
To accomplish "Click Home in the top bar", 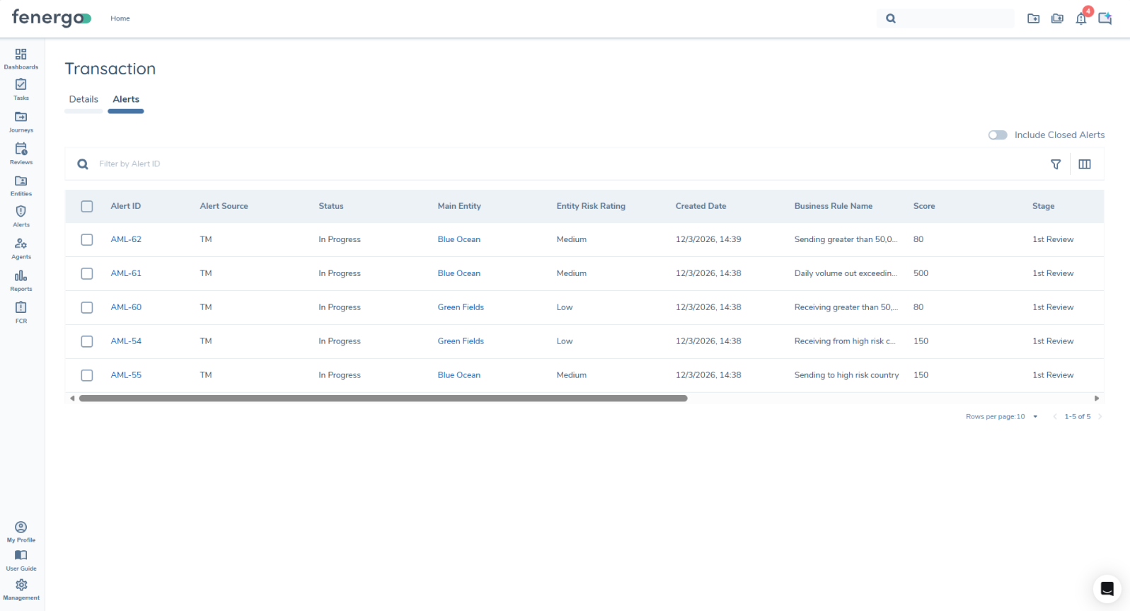I will 120,18.
